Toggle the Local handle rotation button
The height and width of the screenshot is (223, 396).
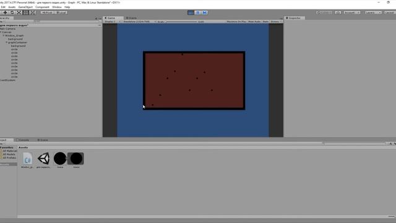[x=61, y=12]
